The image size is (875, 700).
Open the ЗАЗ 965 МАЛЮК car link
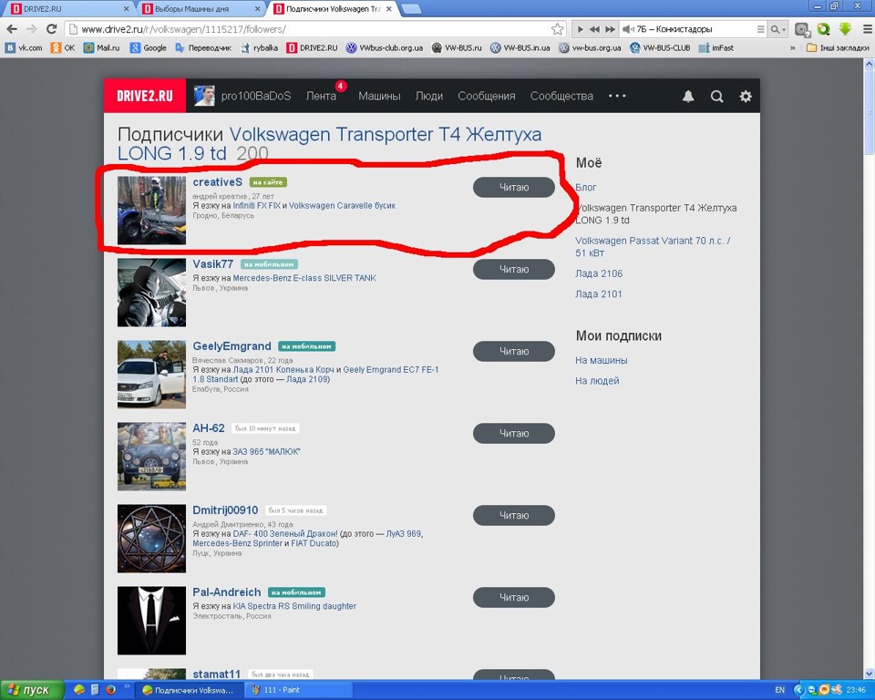[266, 451]
